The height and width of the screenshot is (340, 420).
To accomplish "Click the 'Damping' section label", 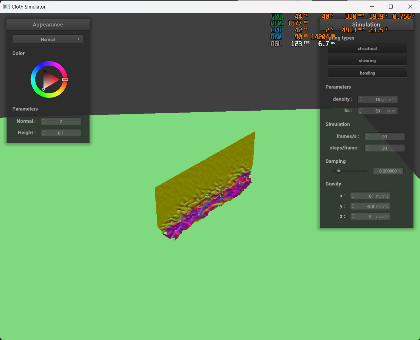I will tap(335, 161).
